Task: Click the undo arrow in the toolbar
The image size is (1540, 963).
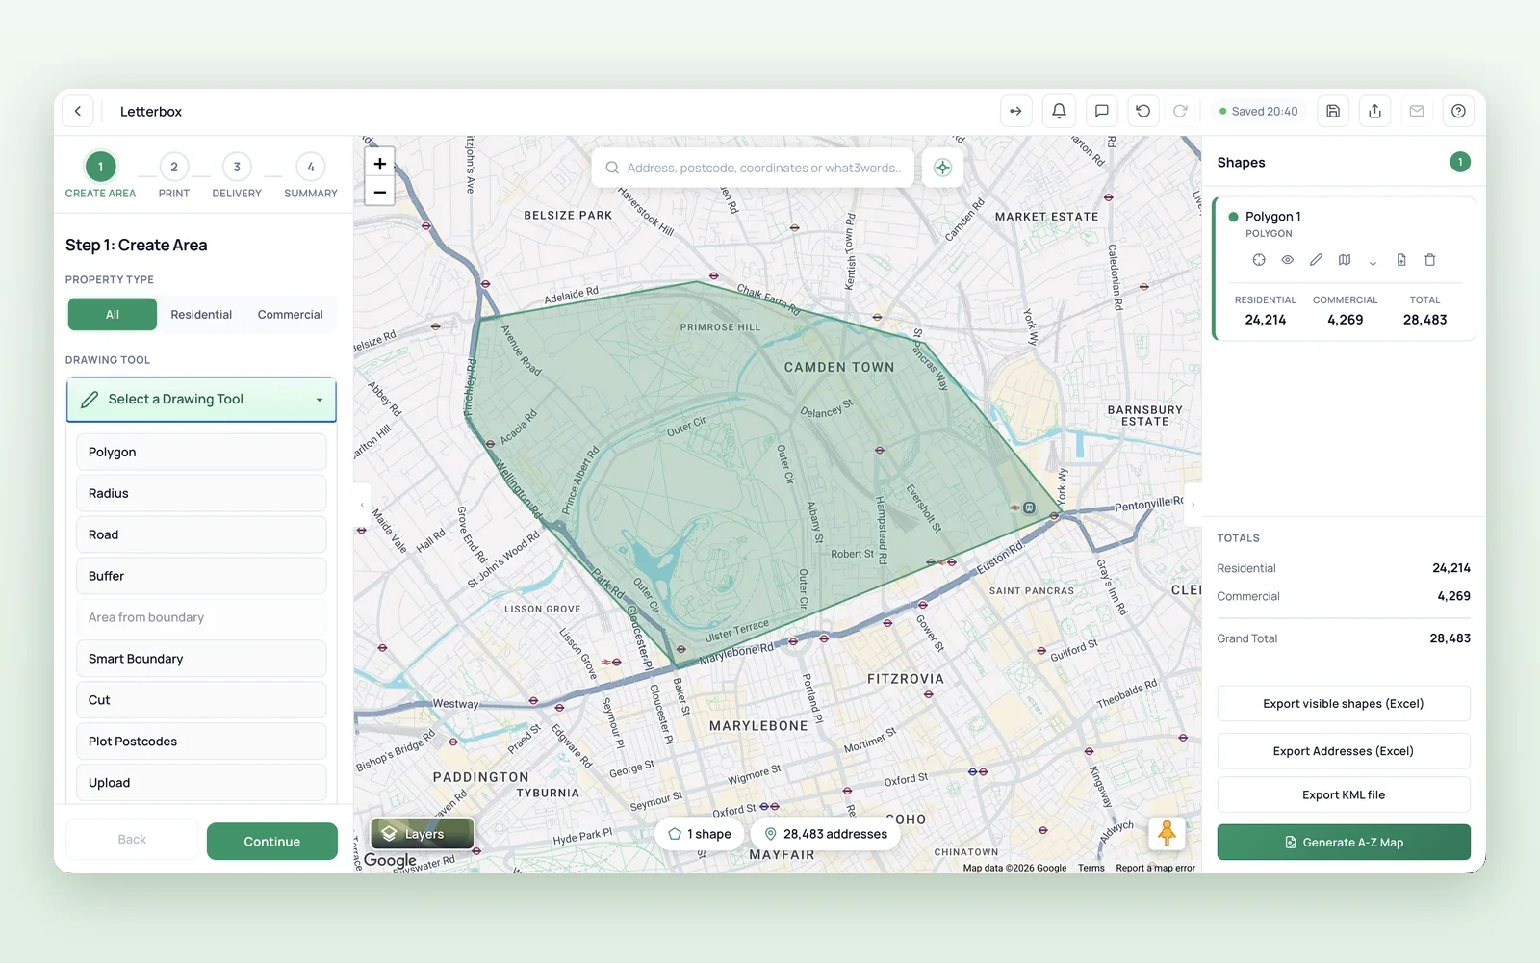Action: (x=1142, y=111)
